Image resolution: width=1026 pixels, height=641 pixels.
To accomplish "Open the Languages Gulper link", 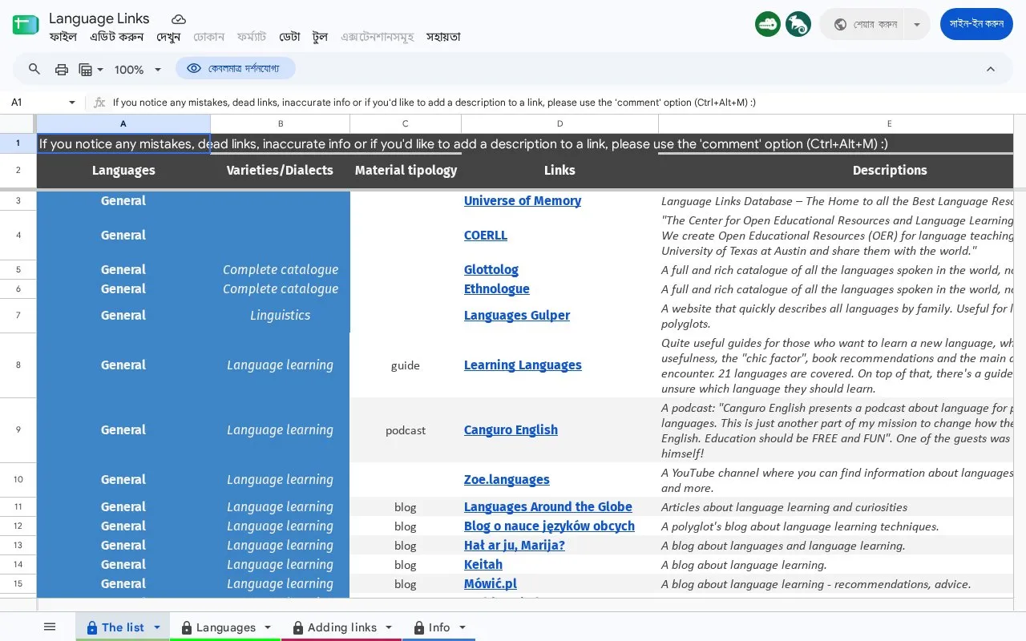I will tap(517, 316).
